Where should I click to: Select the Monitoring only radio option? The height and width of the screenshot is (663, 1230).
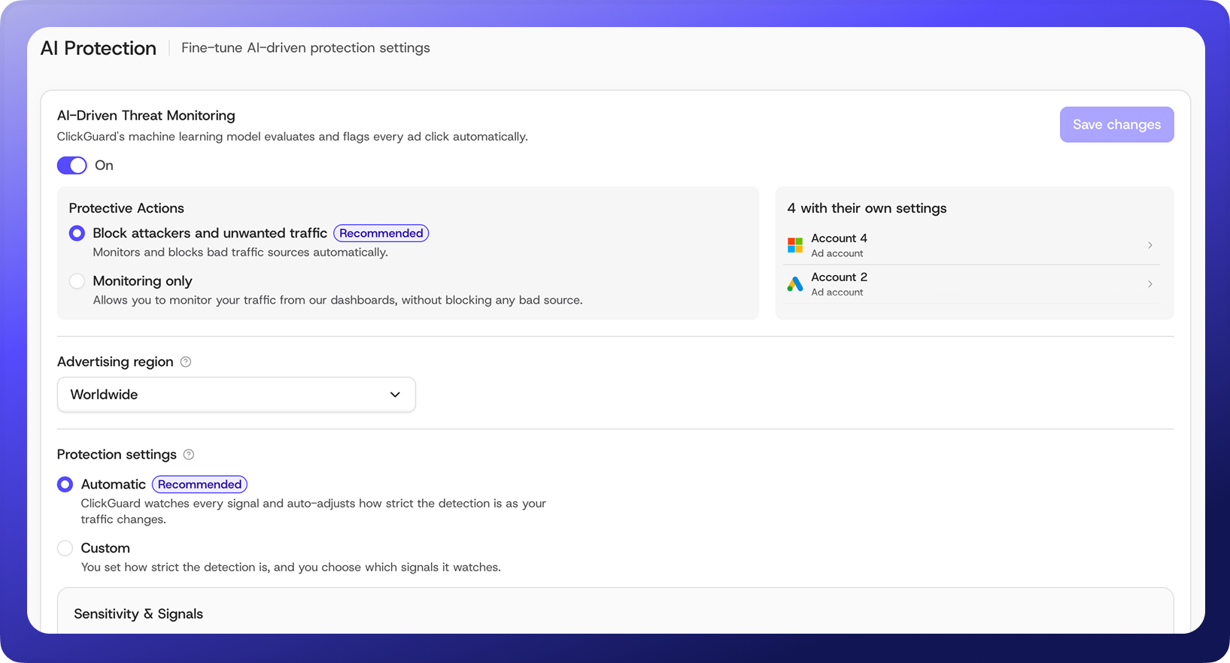[77, 281]
